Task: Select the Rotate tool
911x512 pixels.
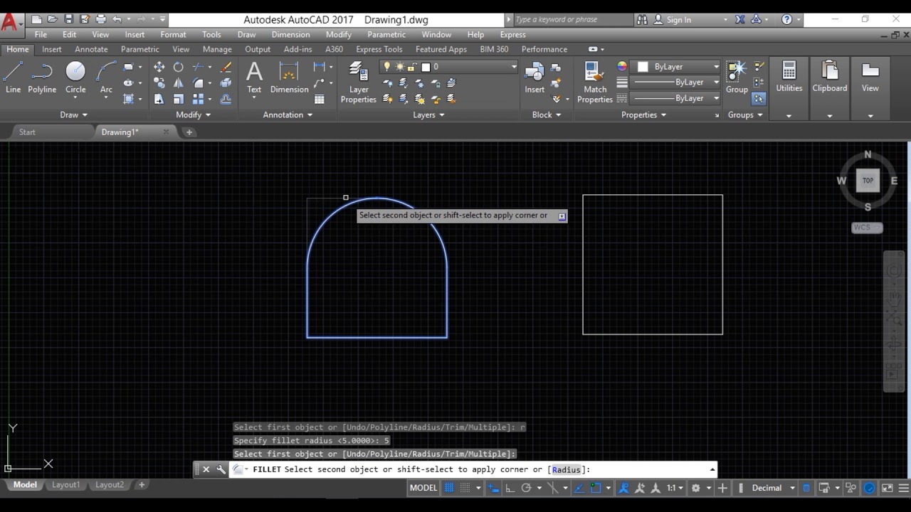Action: tap(178, 67)
